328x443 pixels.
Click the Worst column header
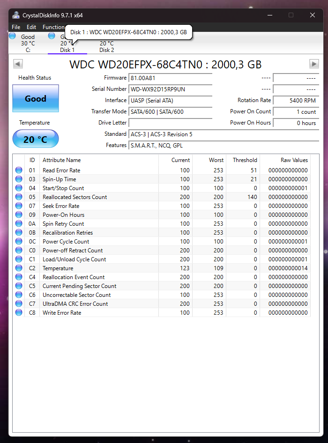point(209,160)
